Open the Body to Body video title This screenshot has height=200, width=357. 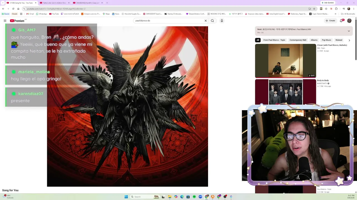(323, 80)
